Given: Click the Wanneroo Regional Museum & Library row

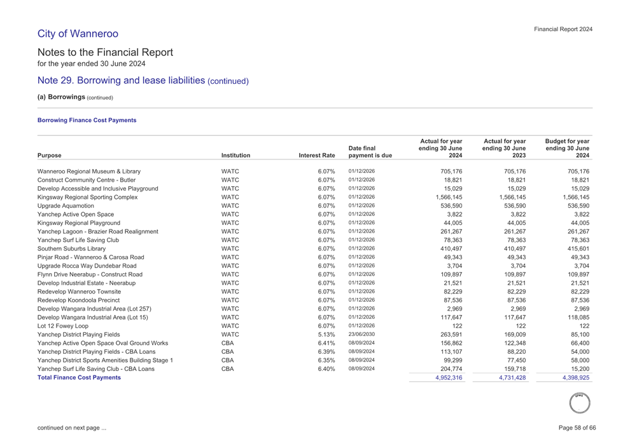Looking at the screenshot, I should (x=89, y=172).
